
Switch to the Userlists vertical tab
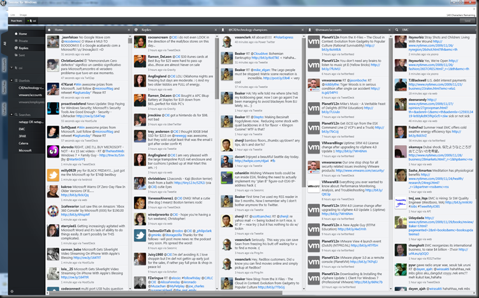point(4,109)
